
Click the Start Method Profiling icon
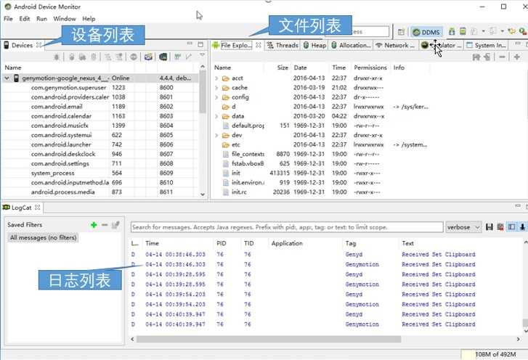tap(119, 57)
